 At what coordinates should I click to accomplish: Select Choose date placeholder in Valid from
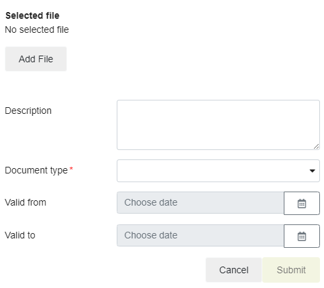click(151, 202)
